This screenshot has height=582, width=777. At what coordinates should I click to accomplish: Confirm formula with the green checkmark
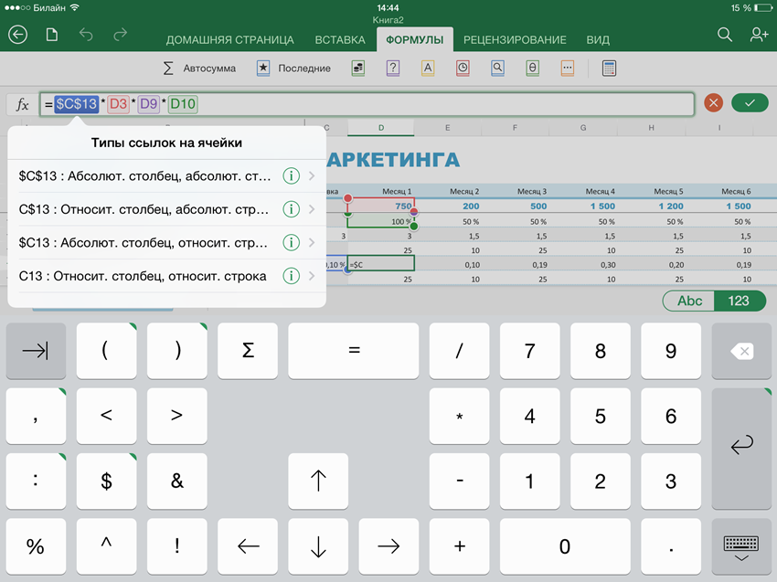click(750, 103)
